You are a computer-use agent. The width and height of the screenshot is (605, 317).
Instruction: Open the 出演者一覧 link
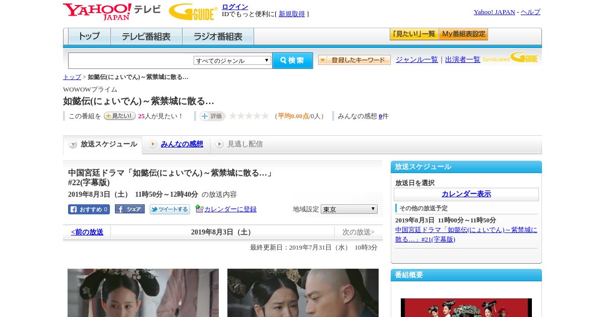[x=463, y=60]
